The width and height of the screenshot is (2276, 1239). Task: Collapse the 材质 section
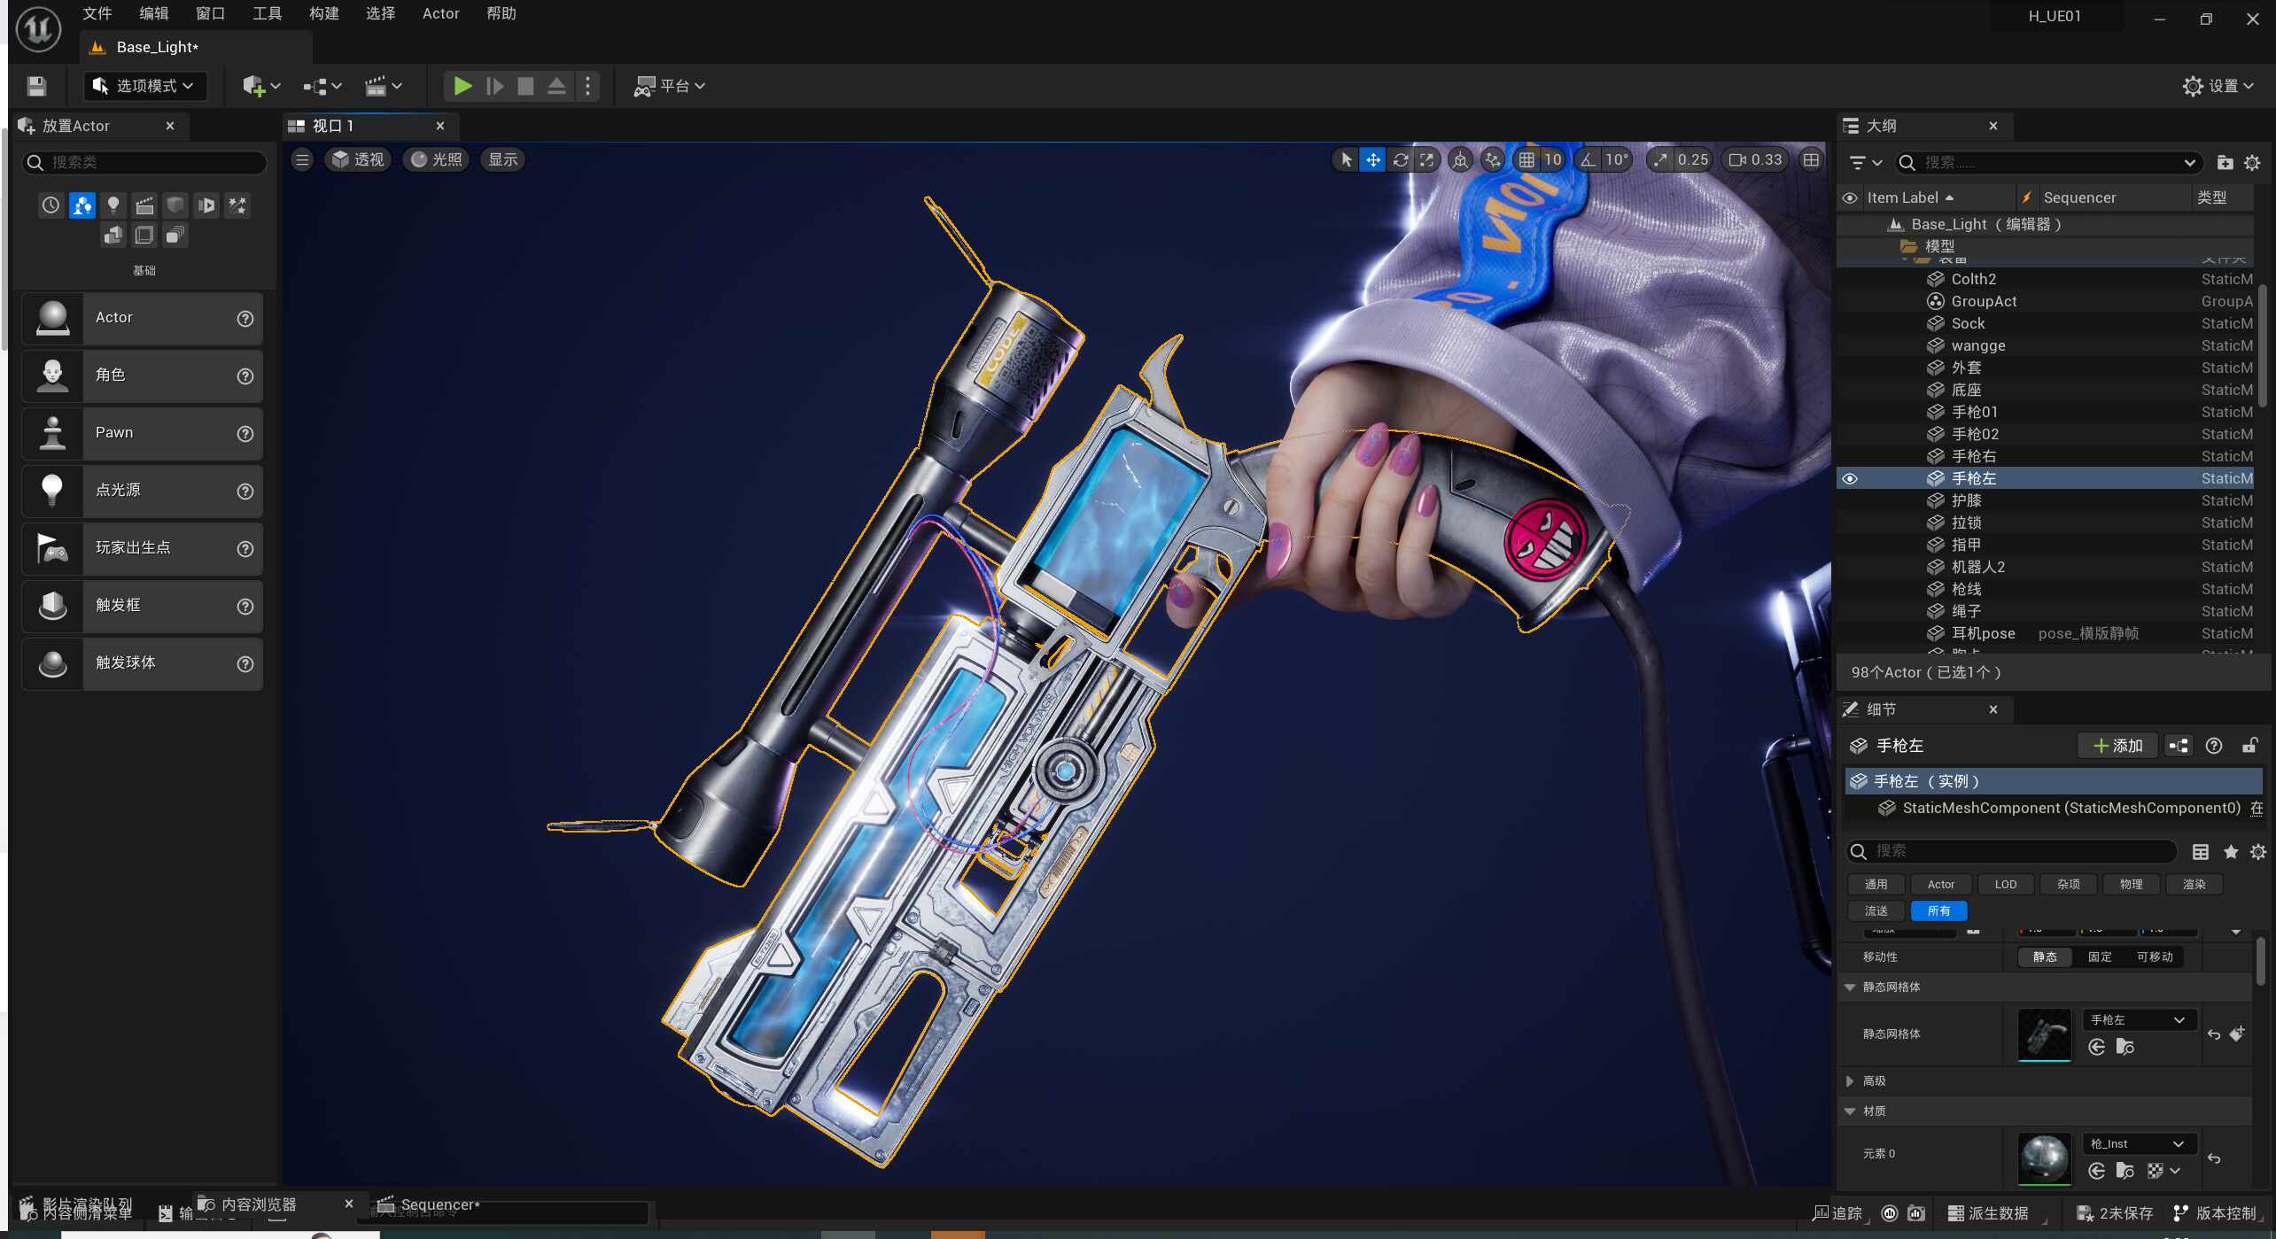pyautogui.click(x=1850, y=1111)
